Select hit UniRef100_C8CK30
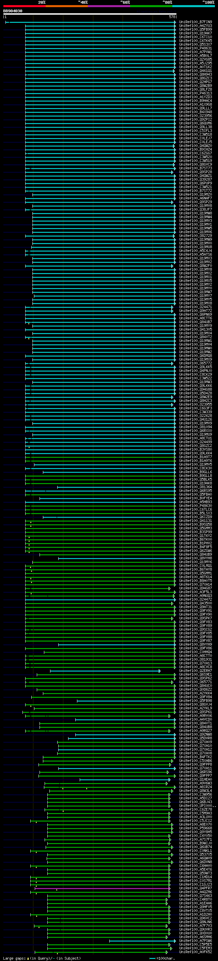 [195, 468]
